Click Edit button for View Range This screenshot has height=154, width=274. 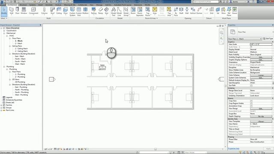(x=261, y=109)
